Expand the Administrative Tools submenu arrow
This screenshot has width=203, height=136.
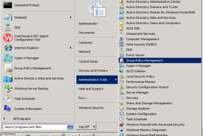coord(116,80)
